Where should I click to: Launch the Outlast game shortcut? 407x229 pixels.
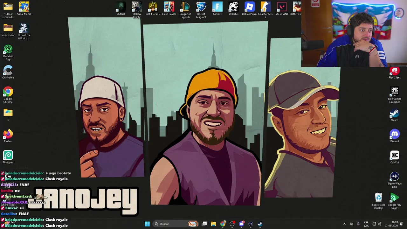tap(121, 9)
